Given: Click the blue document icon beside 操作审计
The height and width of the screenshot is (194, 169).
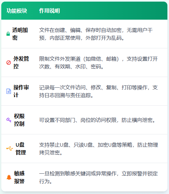Looking at the screenshot, I should pos(9,91).
